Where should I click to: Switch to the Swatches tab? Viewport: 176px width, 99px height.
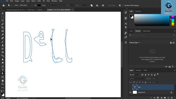pyautogui.click(x=138, y=11)
